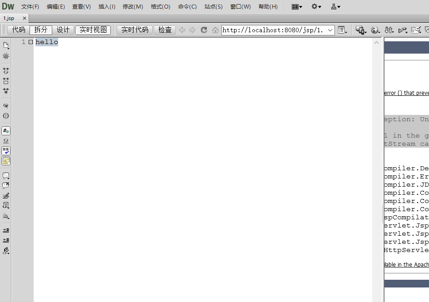The image size is (429, 302).
Task: Open the 修改(M) menu
Action: click(133, 7)
